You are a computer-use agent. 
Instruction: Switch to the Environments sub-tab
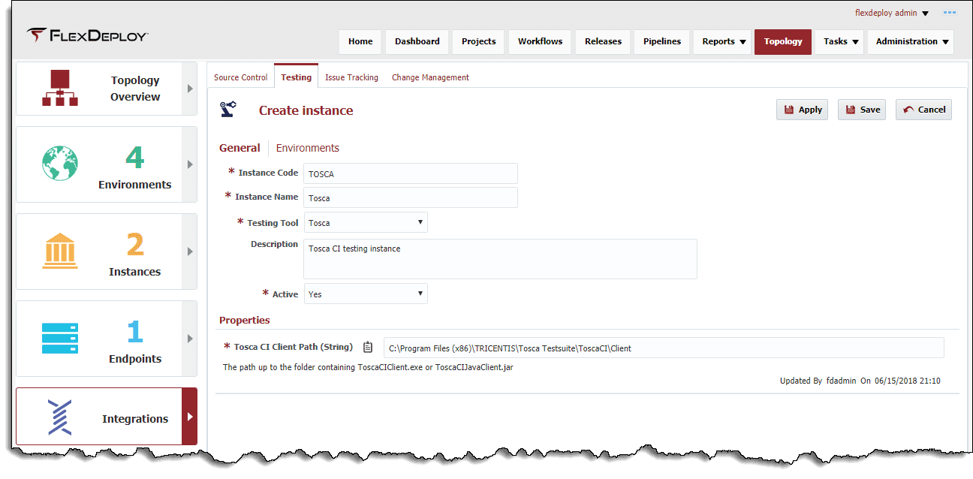308,148
